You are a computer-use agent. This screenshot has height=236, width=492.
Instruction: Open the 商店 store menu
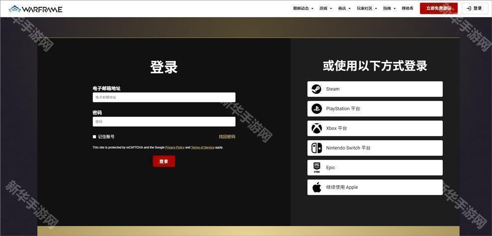[x=344, y=8]
